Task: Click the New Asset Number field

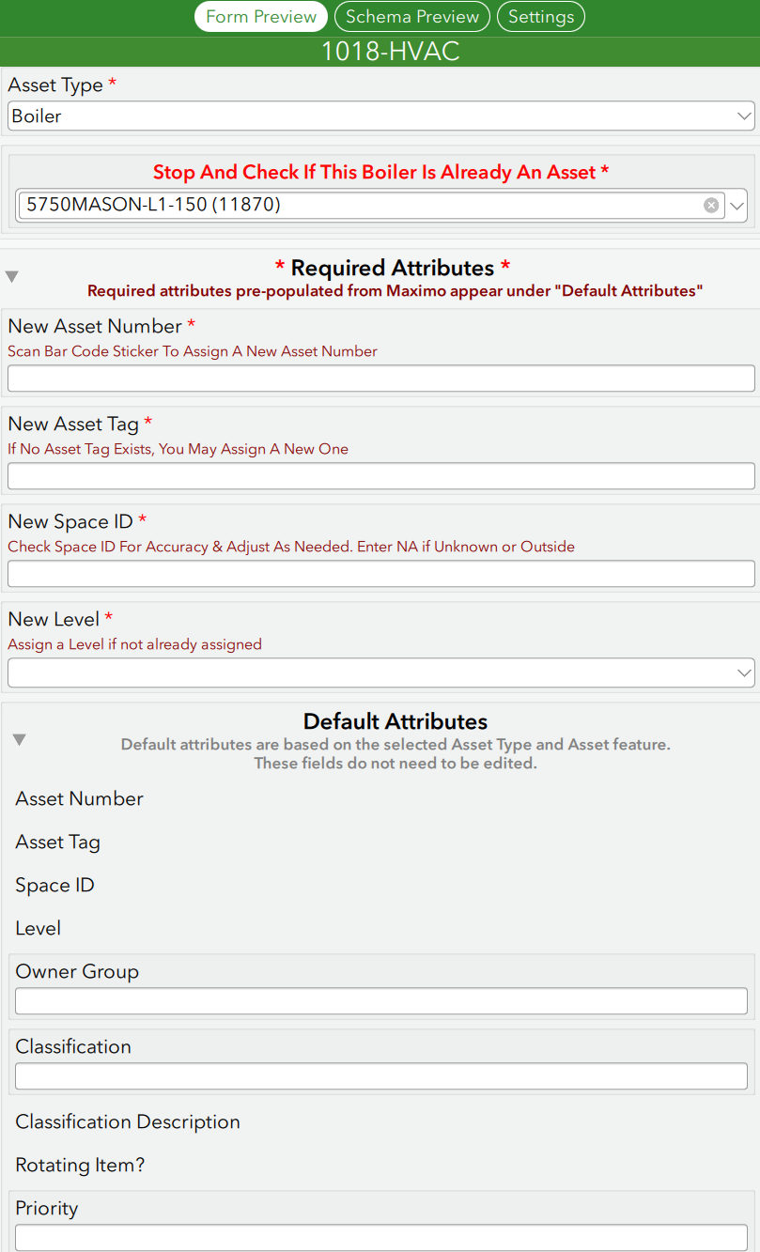Action: pyautogui.click(x=380, y=379)
